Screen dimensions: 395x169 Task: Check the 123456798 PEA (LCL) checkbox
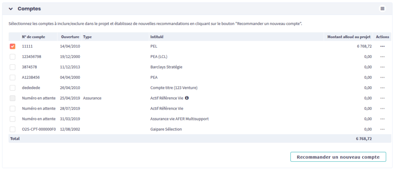(x=13, y=57)
